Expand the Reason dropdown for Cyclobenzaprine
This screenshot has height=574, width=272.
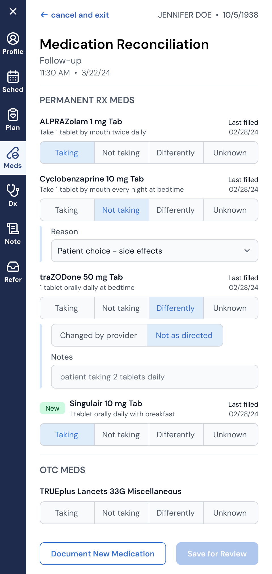pyautogui.click(x=155, y=251)
